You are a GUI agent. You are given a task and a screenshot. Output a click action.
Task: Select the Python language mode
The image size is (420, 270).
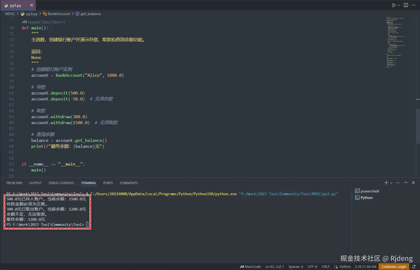(x=345, y=267)
